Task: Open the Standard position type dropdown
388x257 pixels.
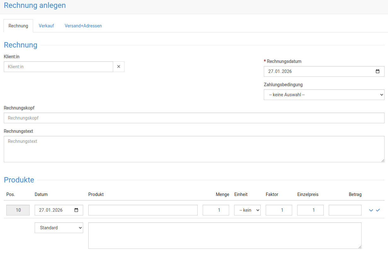Action: pos(59,228)
